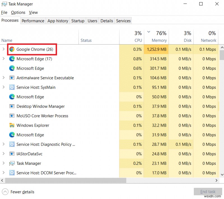Select the Desktop Window Manager process name
Screen dimensions: 224x199
(41, 106)
